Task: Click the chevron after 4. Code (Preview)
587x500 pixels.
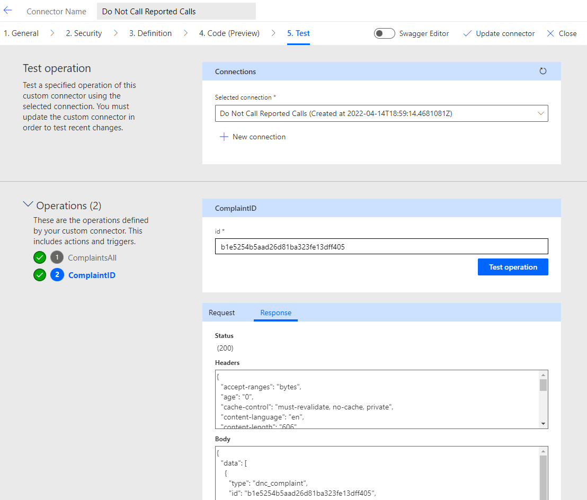Action: 273,33
